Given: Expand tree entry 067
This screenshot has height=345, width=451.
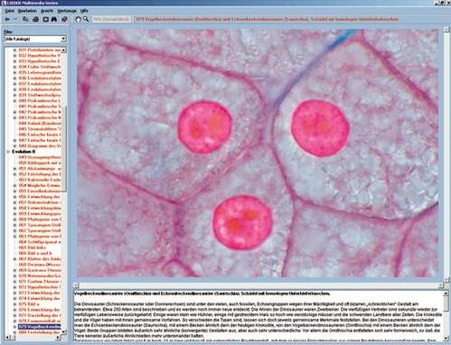Looking at the screenshot, I should [x=14, y=259].
